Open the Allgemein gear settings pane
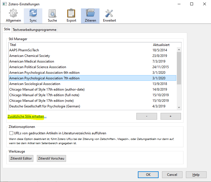Screen dimensions: 211x182 pyautogui.click(x=13, y=16)
